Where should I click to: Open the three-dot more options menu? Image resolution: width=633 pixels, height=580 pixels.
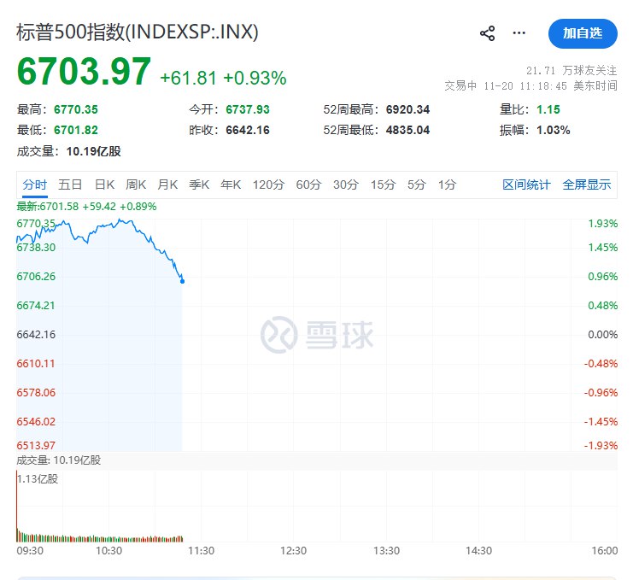pyautogui.click(x=519, y=33)
